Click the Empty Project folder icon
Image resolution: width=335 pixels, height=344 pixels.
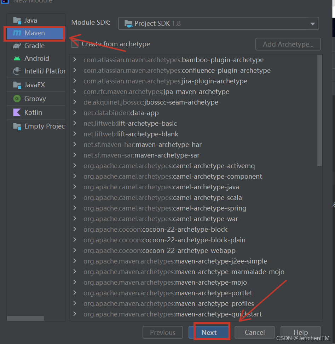tap(17, 126)
